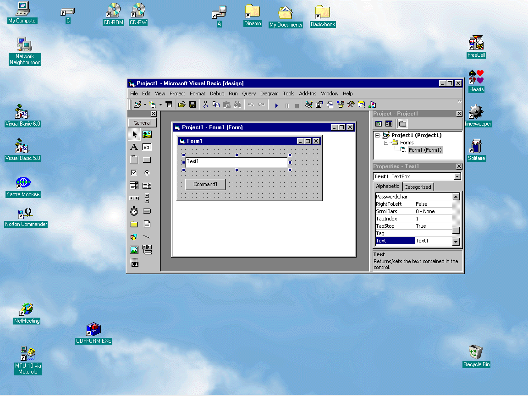Select the CommandButton tool in the toolbox
This screenshot has height=396, width=528.
[x=147, y=159]
